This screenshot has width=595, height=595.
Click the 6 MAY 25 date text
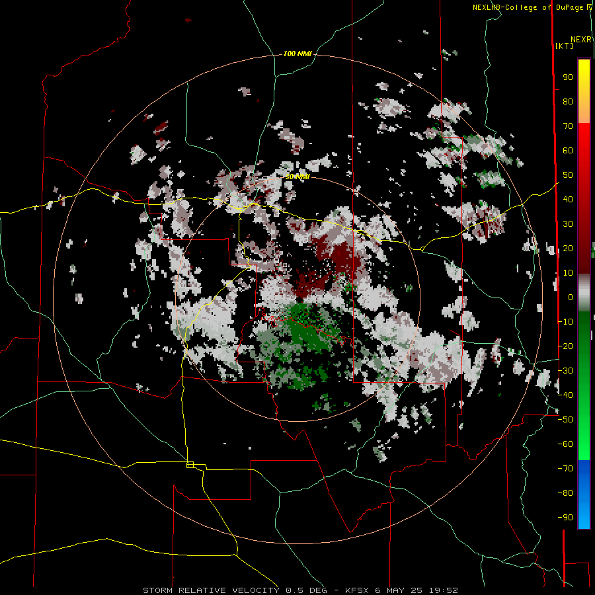pos(399,590)
